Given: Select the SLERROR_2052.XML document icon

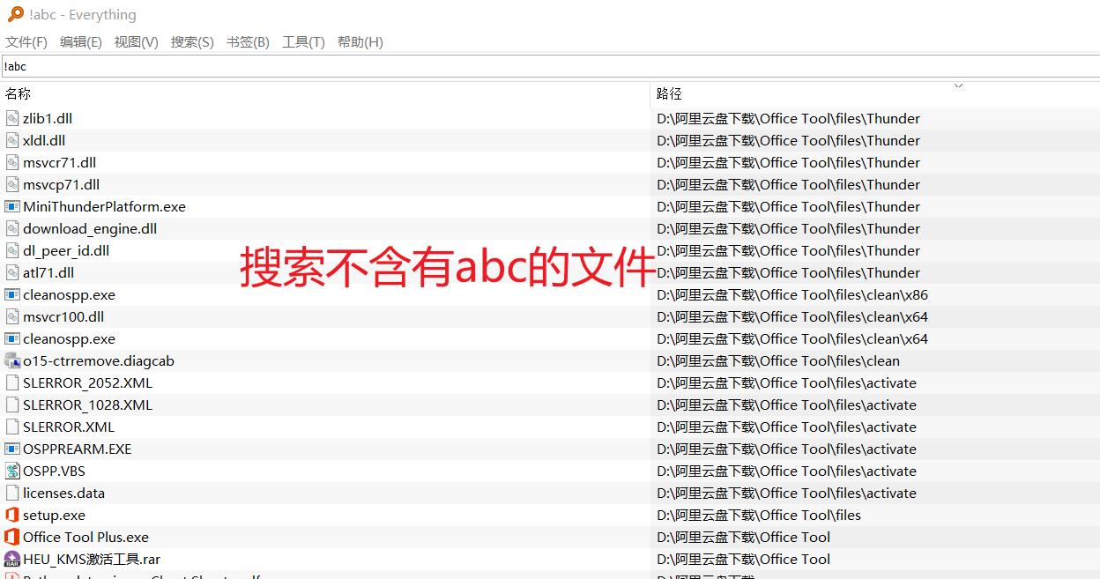Looking at the screenshot, I should tap(12, 382).
